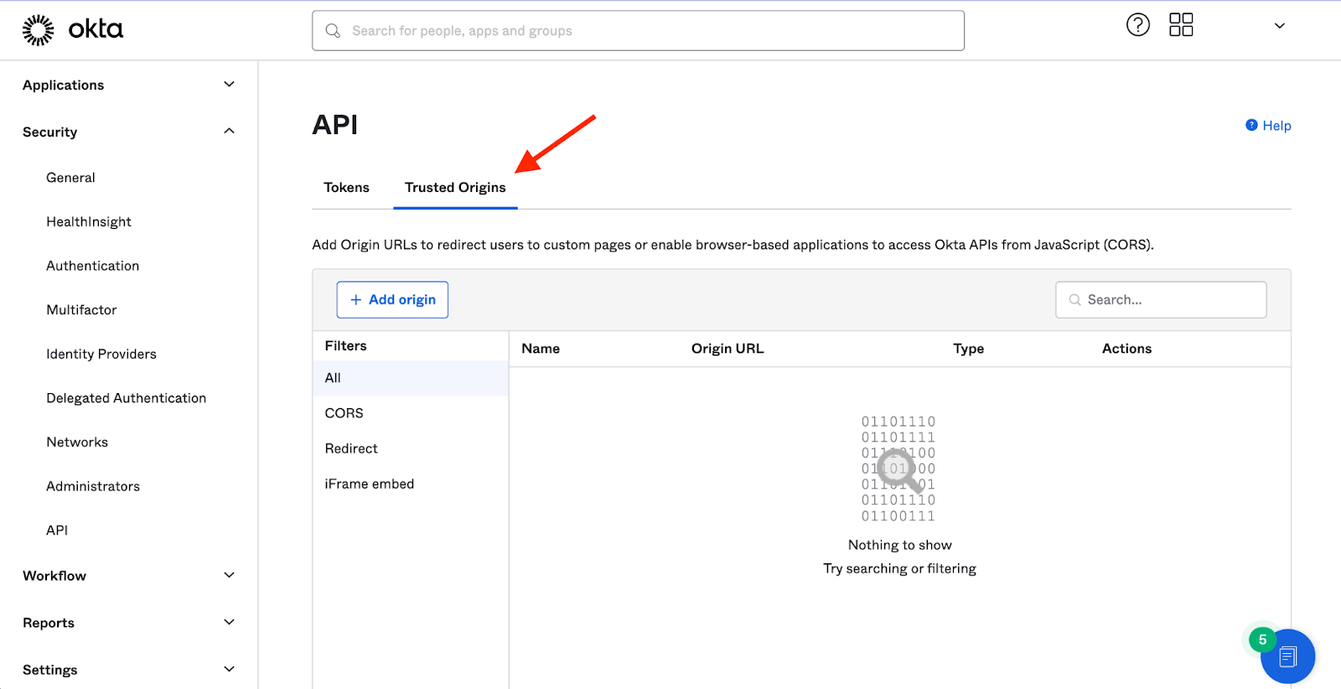Select the iFrame embed filter
The height and width of the screenshot is (689, 1341).
(370, 484)
